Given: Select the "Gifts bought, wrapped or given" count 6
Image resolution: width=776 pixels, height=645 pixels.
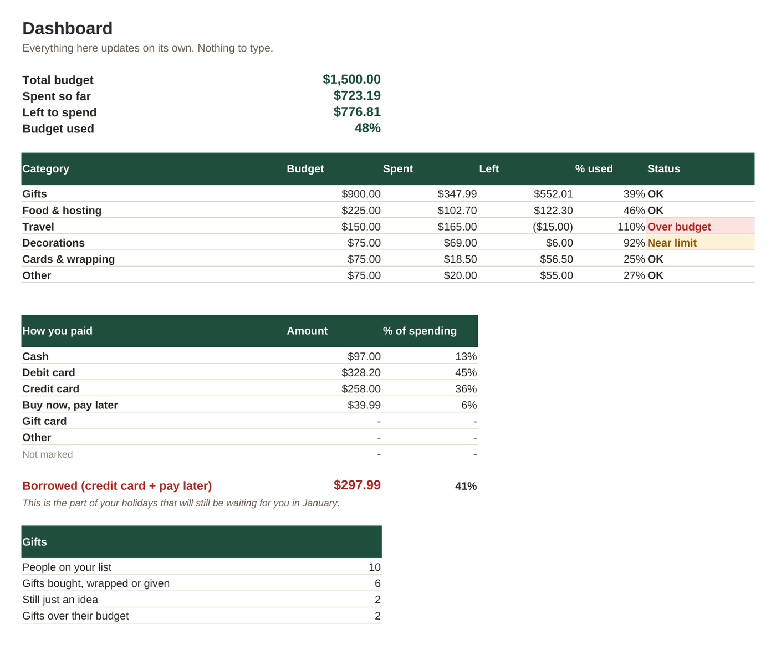Looking at the screenshot, I should pyautogui.click(x=377, y=583).
